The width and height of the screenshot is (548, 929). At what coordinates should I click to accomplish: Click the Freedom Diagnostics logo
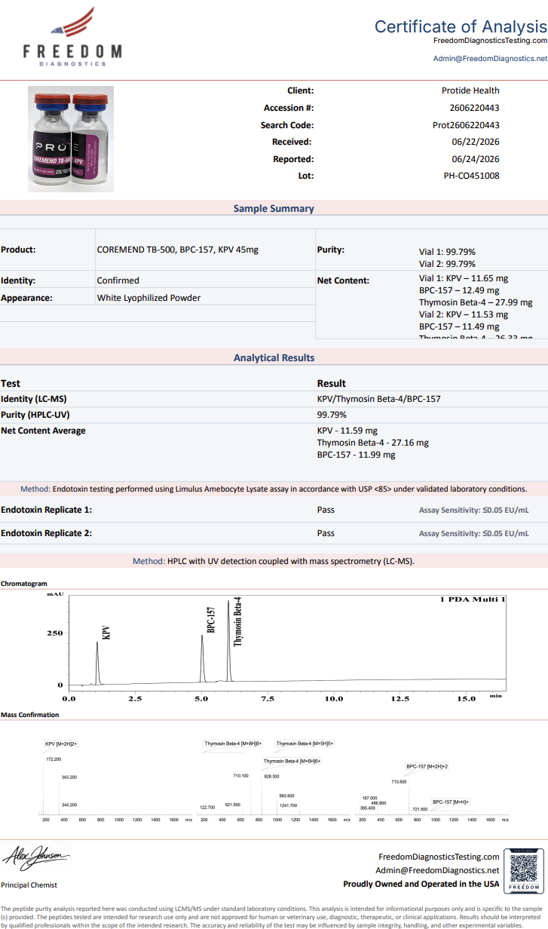72,36
